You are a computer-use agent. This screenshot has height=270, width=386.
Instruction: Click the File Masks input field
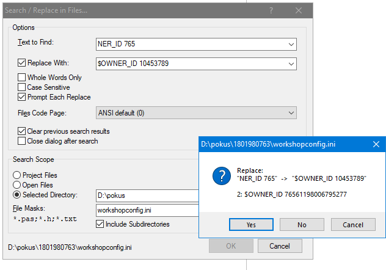[148, 210]
